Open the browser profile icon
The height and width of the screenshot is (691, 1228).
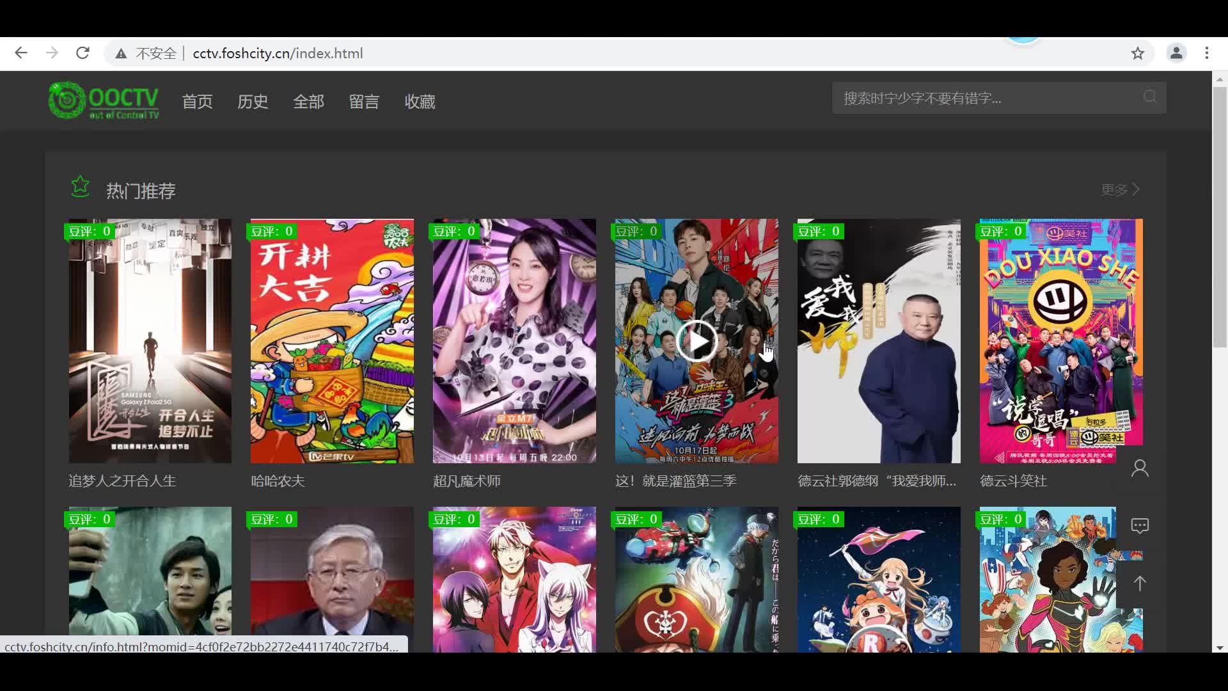(1176, 53)
